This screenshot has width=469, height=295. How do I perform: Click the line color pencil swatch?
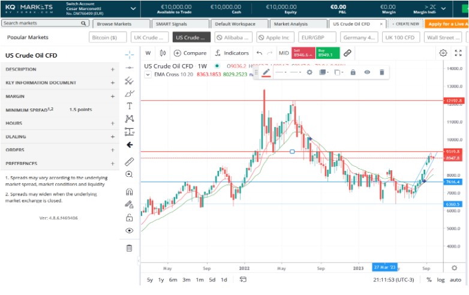pos(266,73)
